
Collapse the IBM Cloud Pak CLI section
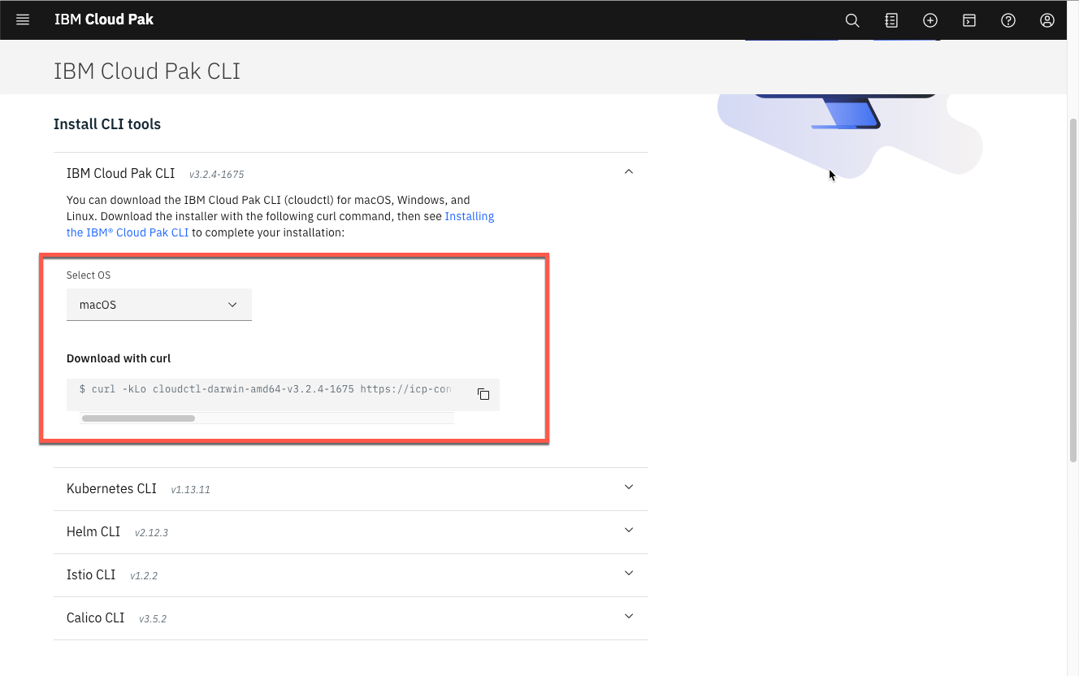(628, 171)
